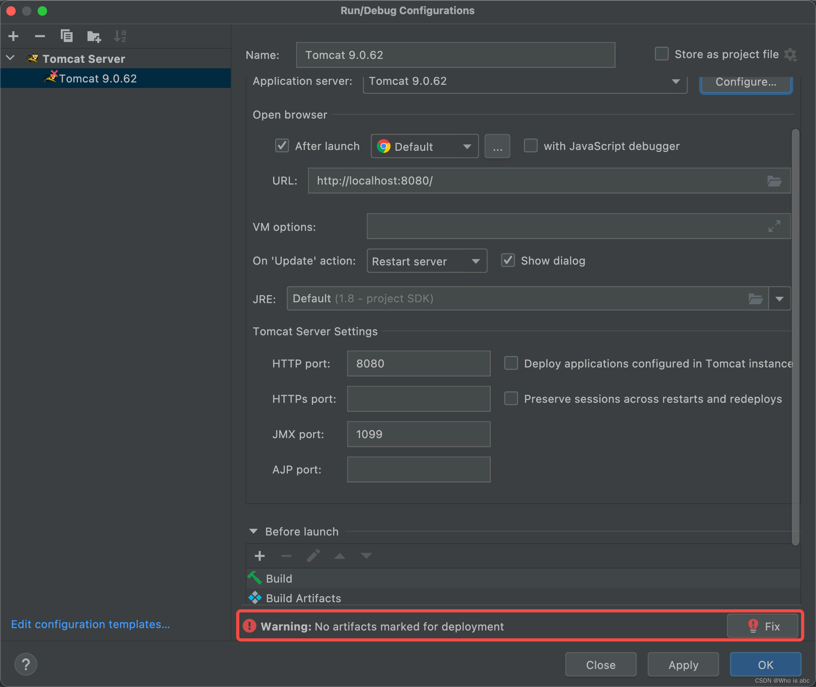This screenshot has height=687, width=816.
Task: Select the Build launch task
Action: [523, 578]
